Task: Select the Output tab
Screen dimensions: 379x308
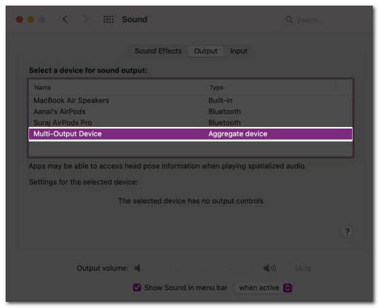Action: 206,51
